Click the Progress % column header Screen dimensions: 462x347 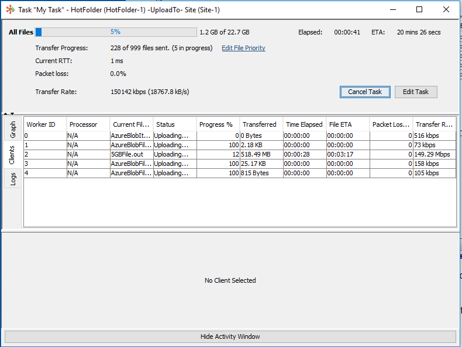point(218,124)
